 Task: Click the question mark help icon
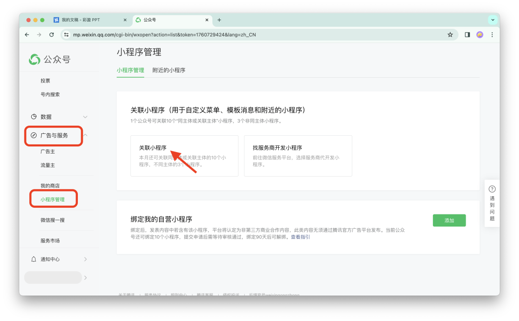pyautogui.click(x=492, y=189)
